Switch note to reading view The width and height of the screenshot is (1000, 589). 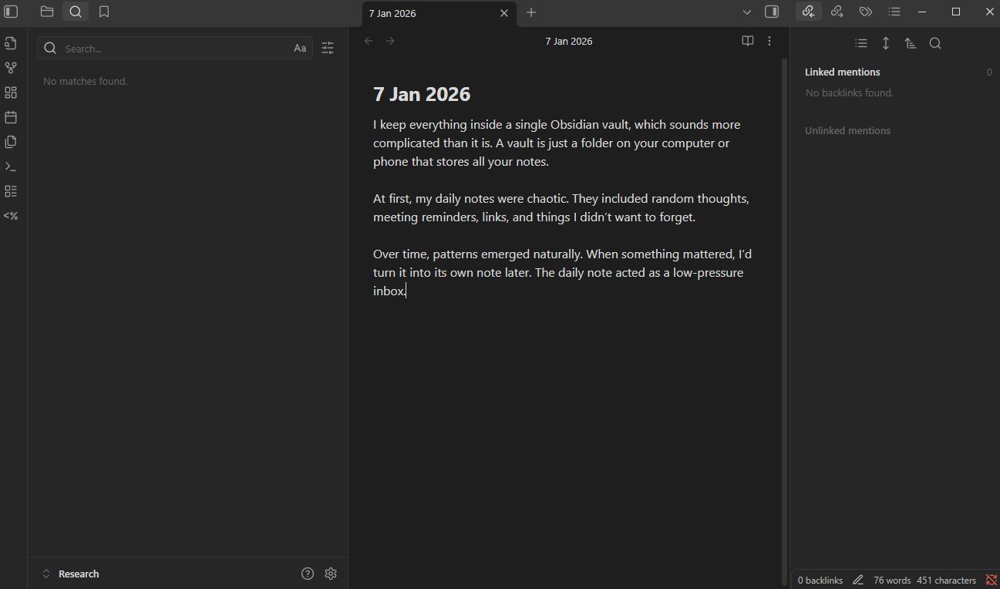pyautogui.click(x=747, y=41)
